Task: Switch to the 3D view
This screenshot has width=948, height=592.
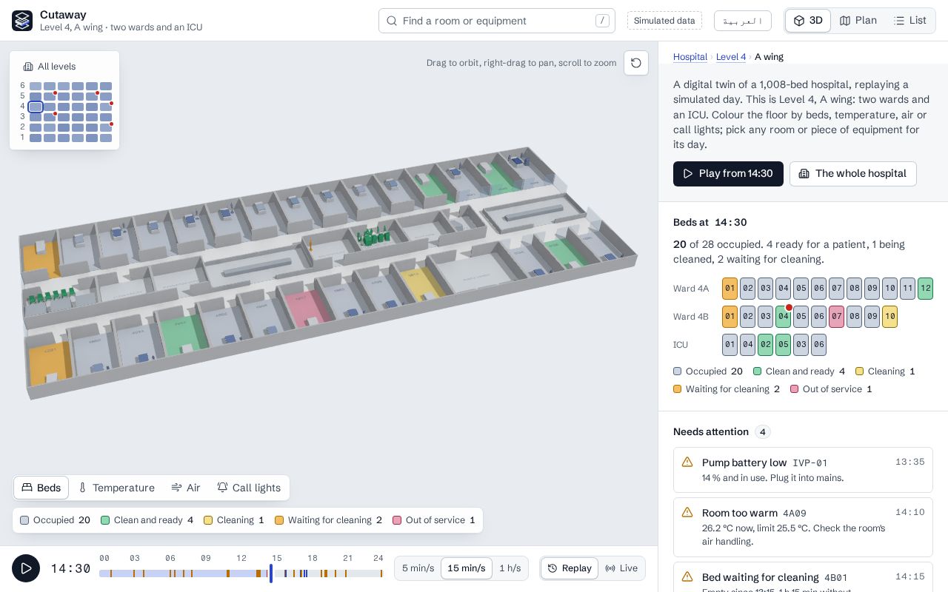Action: [x=808, y=21]
